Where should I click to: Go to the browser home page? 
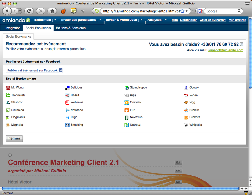pyautogui.click(x=52, y=11)
